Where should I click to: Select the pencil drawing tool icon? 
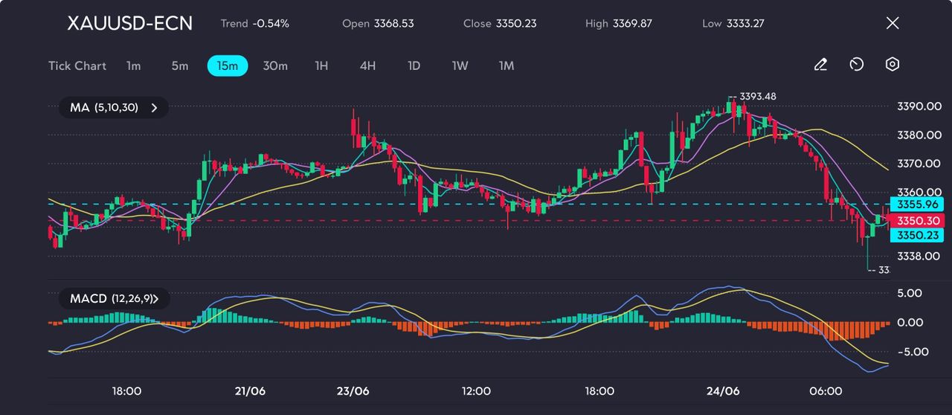tap(820, 65)
